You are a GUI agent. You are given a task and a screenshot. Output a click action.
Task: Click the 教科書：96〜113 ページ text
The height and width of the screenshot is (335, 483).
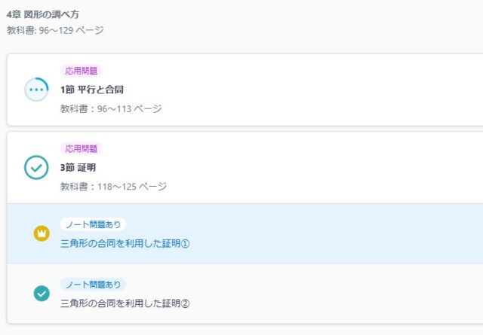(111, 108)
